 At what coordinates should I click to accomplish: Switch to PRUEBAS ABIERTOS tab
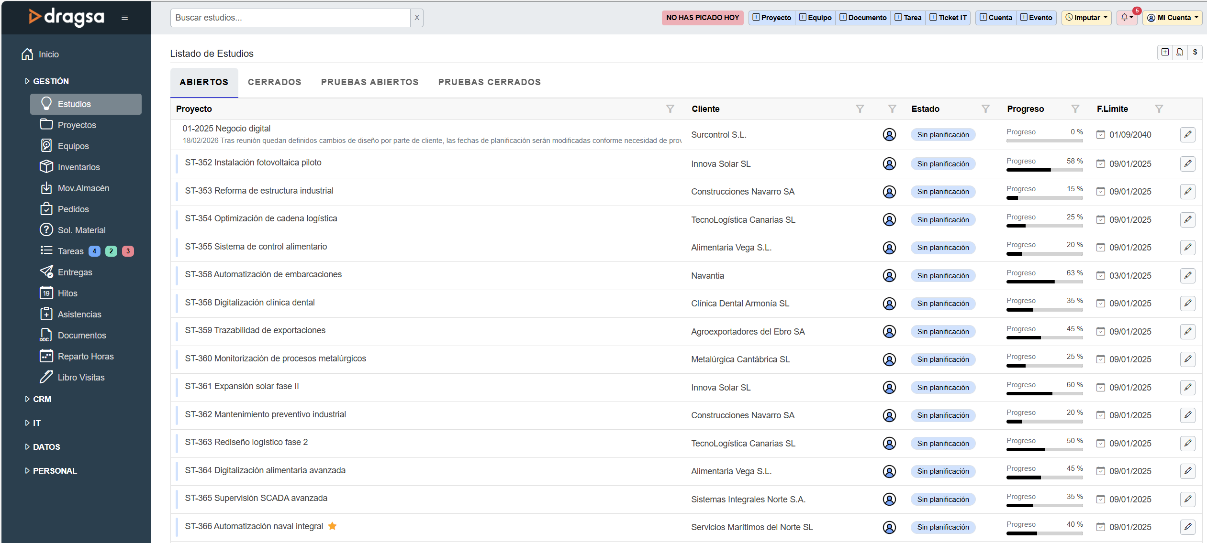pyautogui.click(x=369, y=82)
